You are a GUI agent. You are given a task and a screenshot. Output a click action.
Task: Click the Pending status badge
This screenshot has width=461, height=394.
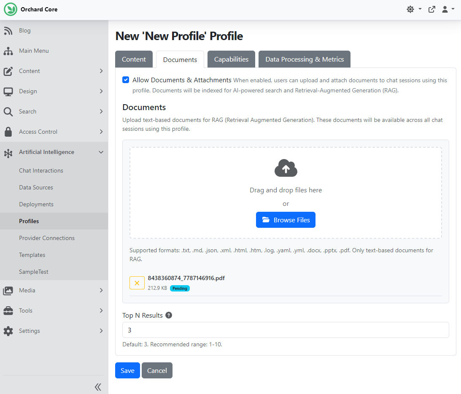[x=180, y=289]
